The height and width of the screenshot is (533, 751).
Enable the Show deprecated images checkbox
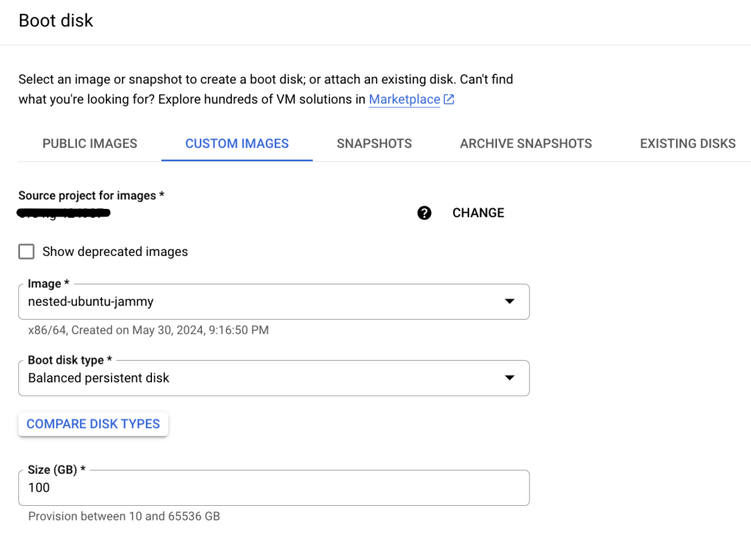[26, 252]
